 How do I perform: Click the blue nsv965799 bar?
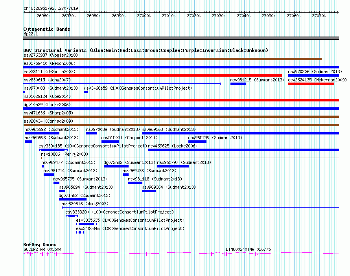[197, 142]
